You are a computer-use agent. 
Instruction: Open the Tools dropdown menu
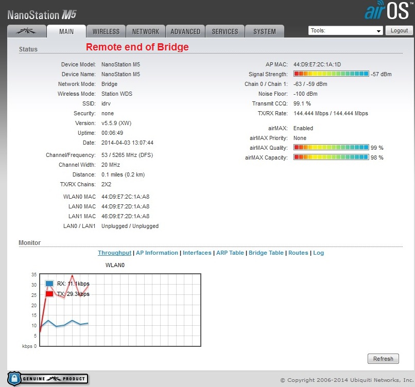345,31
